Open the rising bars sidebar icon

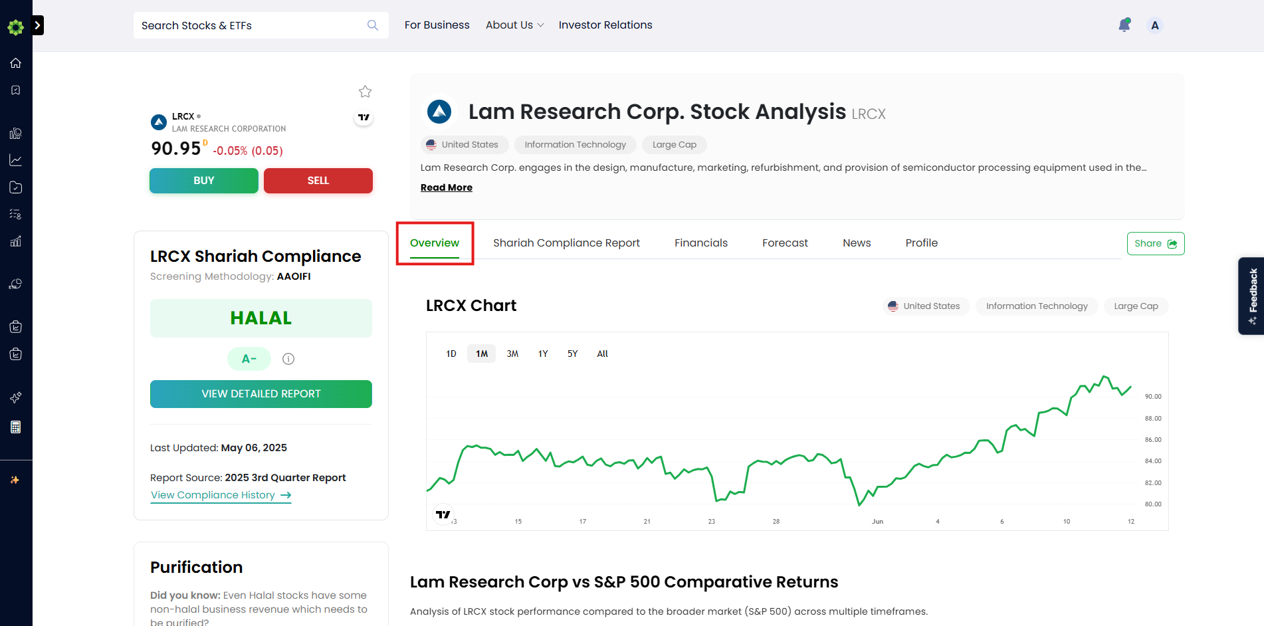(16, 241)
